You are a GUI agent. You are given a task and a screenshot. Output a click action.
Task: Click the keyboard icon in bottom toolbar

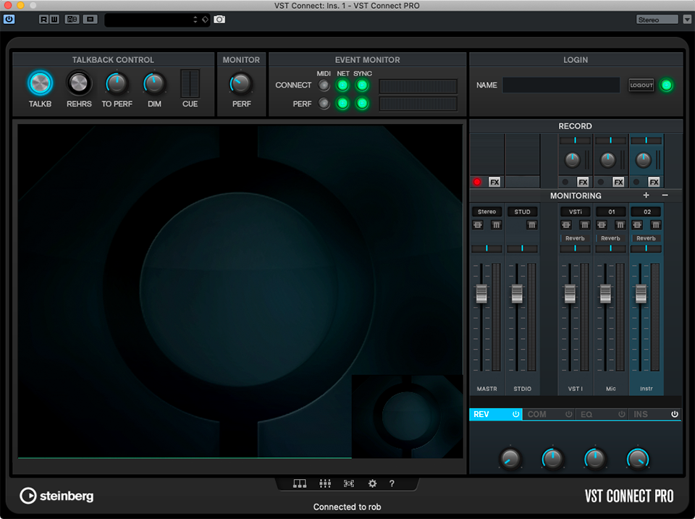click(299, 484)
